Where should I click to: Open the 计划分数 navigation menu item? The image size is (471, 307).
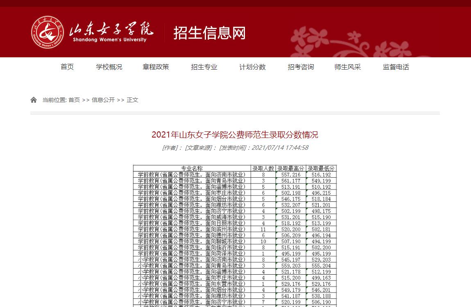coord(252,67)
